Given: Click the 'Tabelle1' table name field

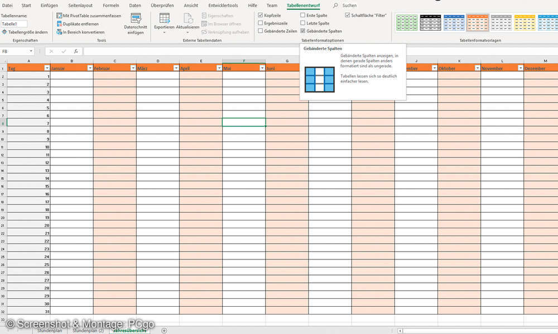Looking at the screenshot, I should point(14,24).
